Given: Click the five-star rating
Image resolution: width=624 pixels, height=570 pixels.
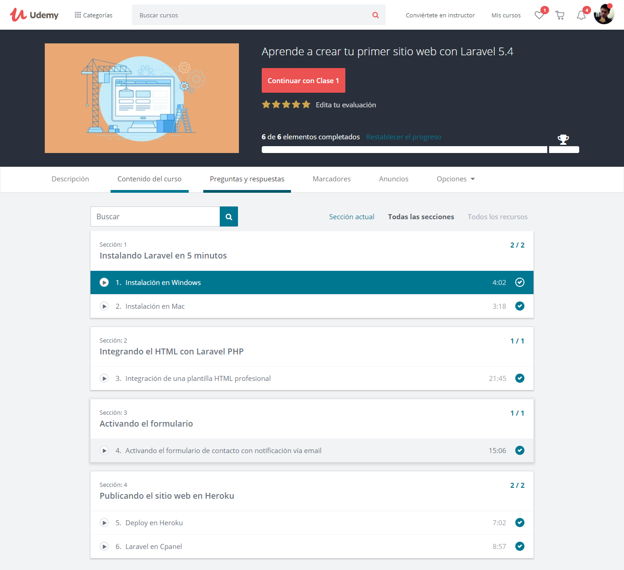Looking at the screenshot, I should [286, 105].
